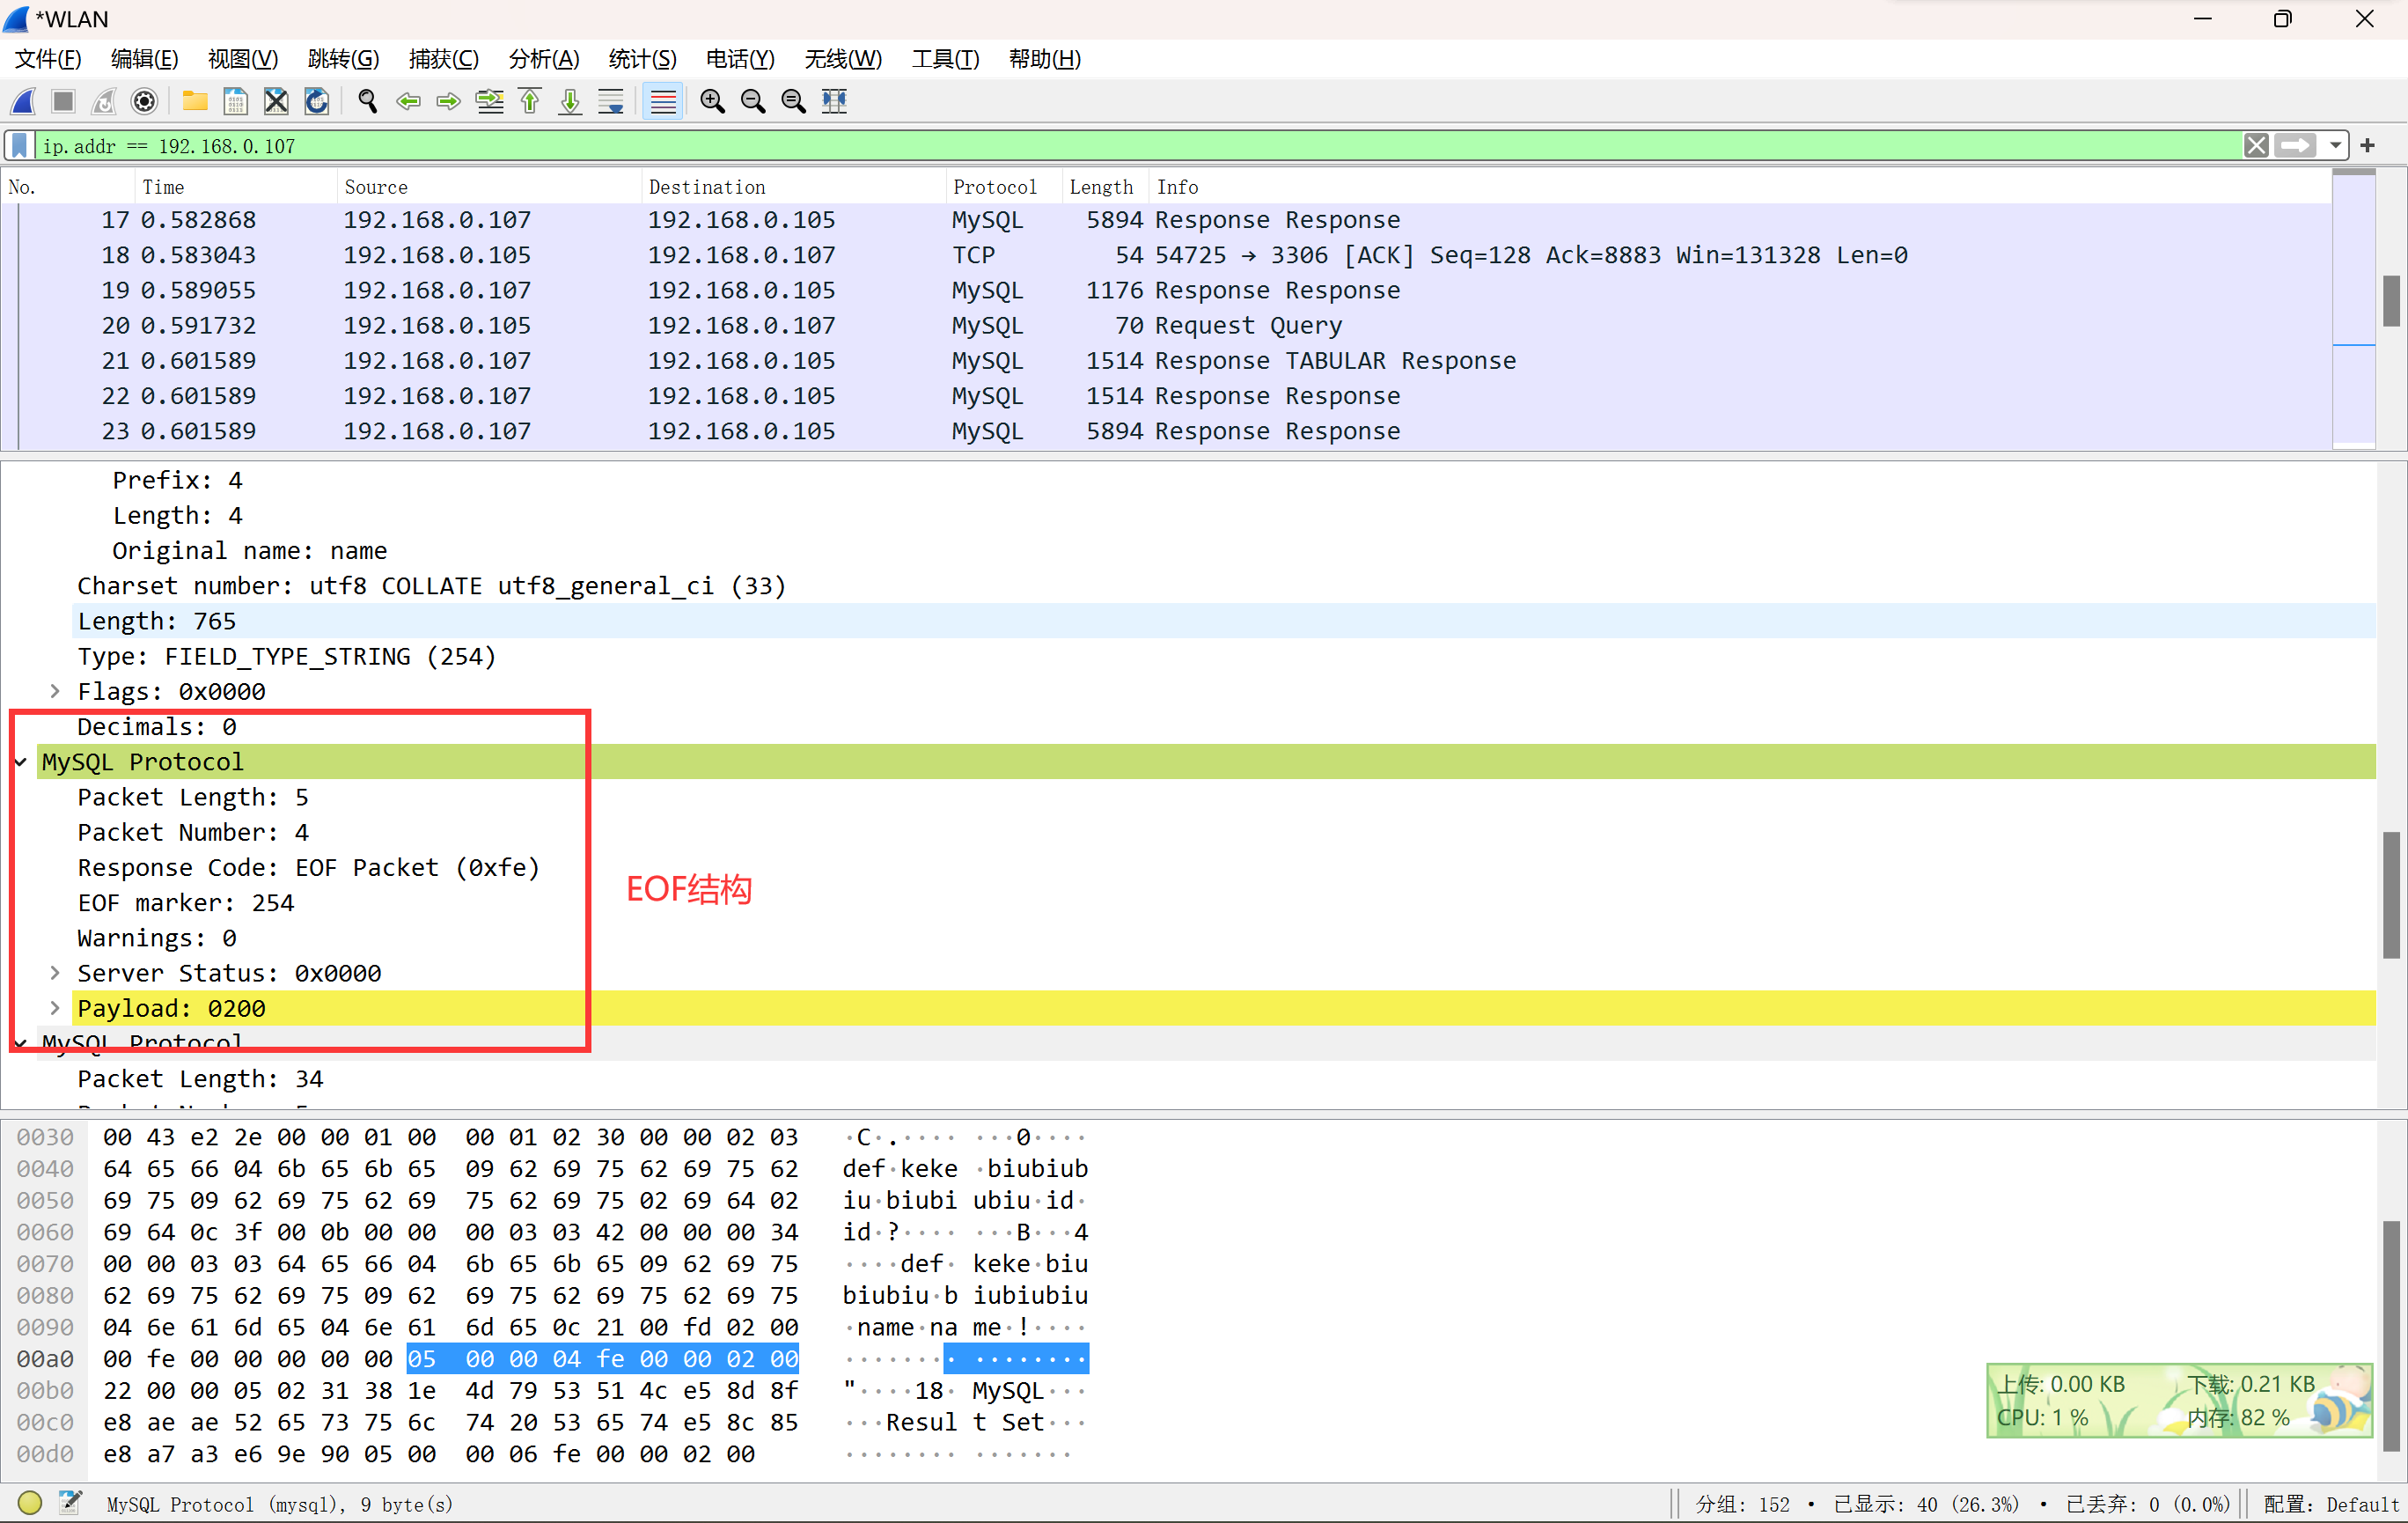The height and width of the screenshot is (1523, 2408).
Task: Reload the capture file
Action: [x=317, y=101]
